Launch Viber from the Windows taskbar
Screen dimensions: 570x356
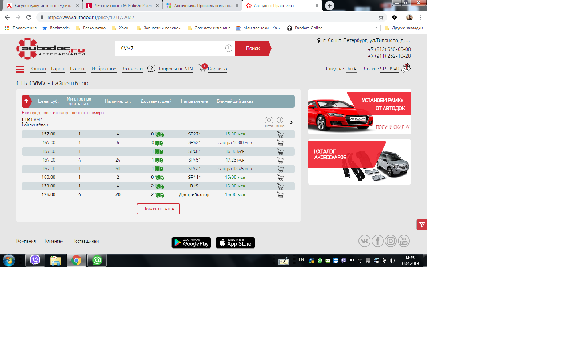click(x=35, y=260)
